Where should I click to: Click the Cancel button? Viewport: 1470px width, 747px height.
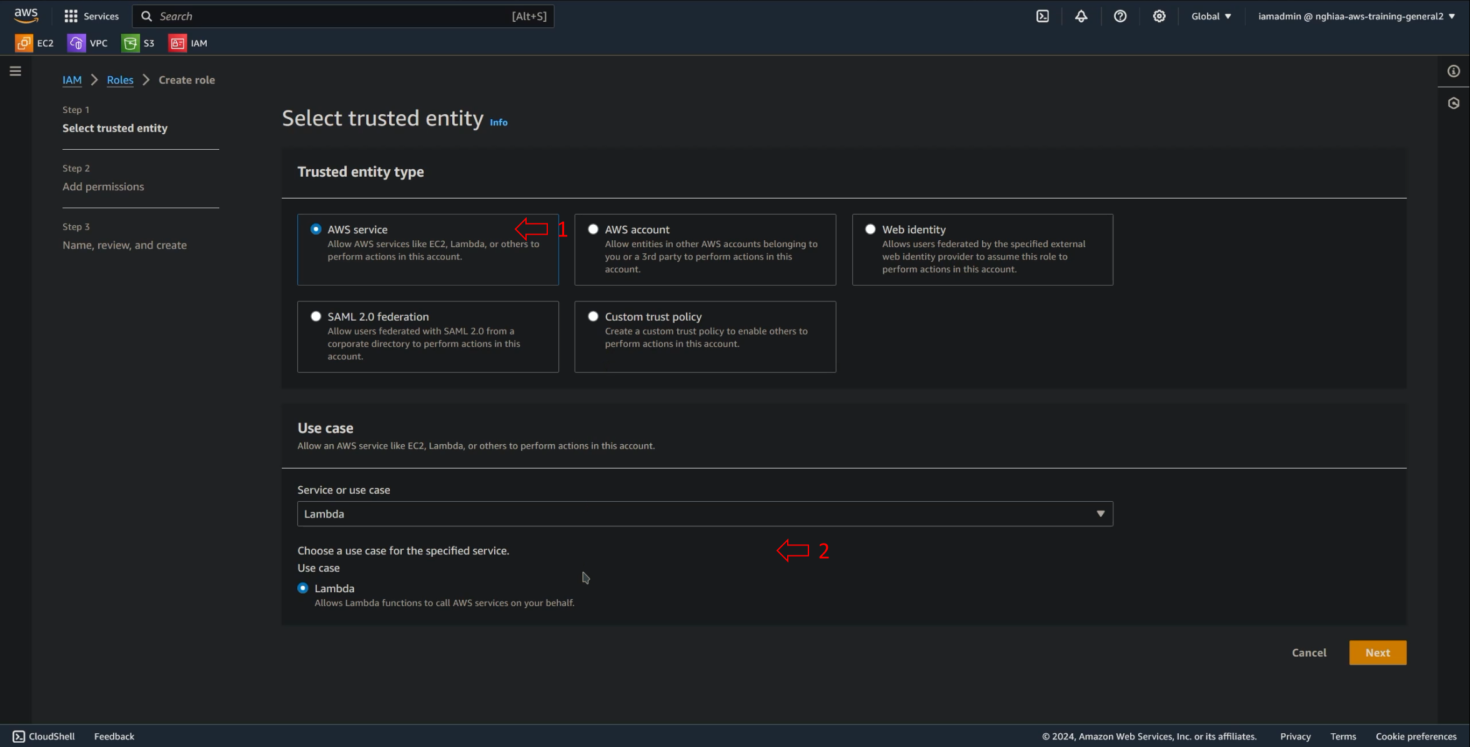[x=1309, y=653]
